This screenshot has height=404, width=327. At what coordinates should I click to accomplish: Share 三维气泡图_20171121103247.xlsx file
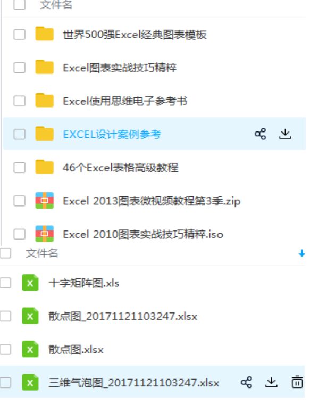click(246, 382)
